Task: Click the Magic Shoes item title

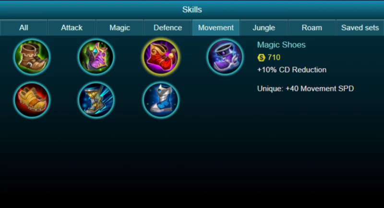Action: pyautogui.click(x=281, y=45)
